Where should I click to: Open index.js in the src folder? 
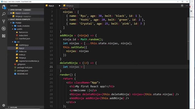point(26,54)
